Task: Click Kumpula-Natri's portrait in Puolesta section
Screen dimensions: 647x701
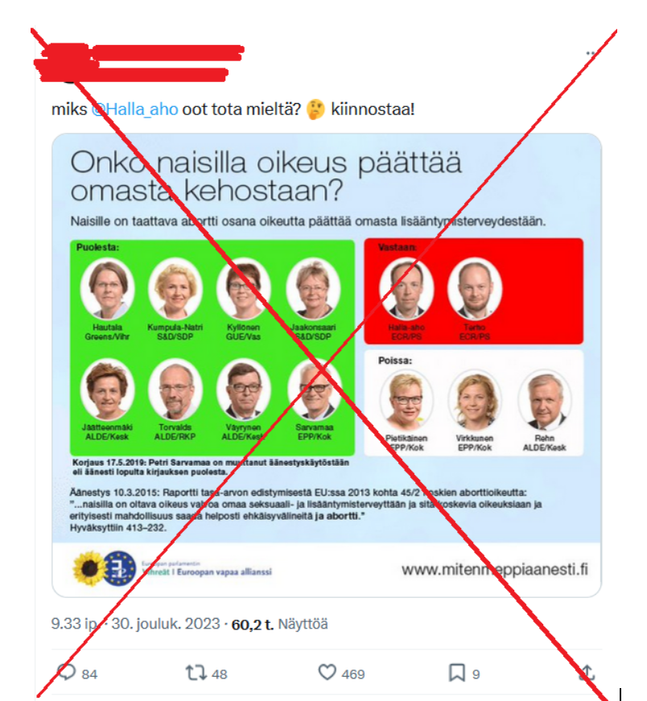Action: [175, 288]
